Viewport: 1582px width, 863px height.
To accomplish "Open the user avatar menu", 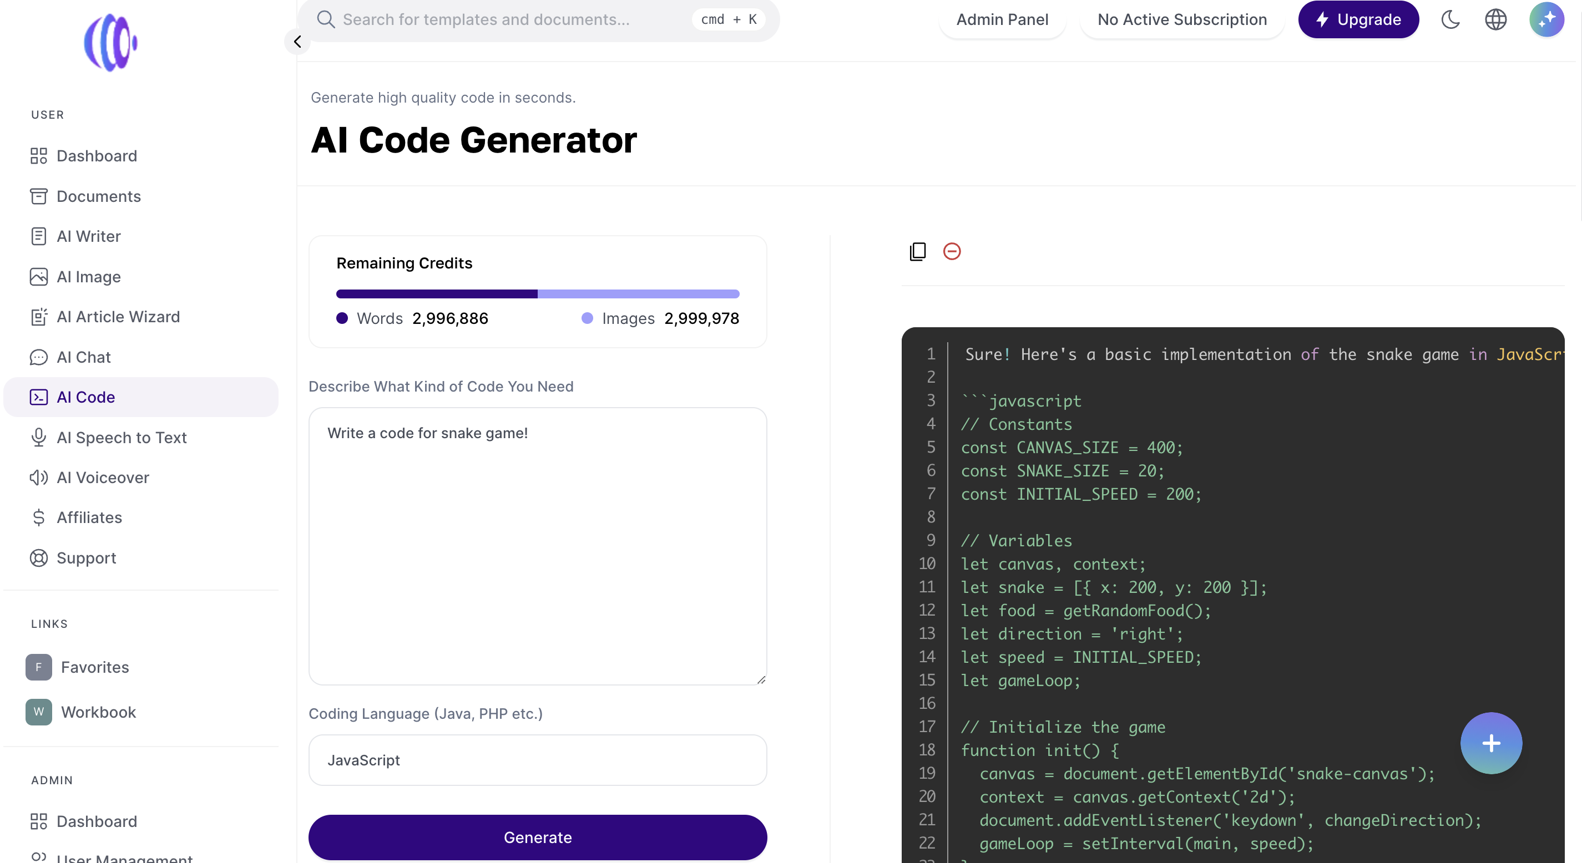I will 1546,19.
